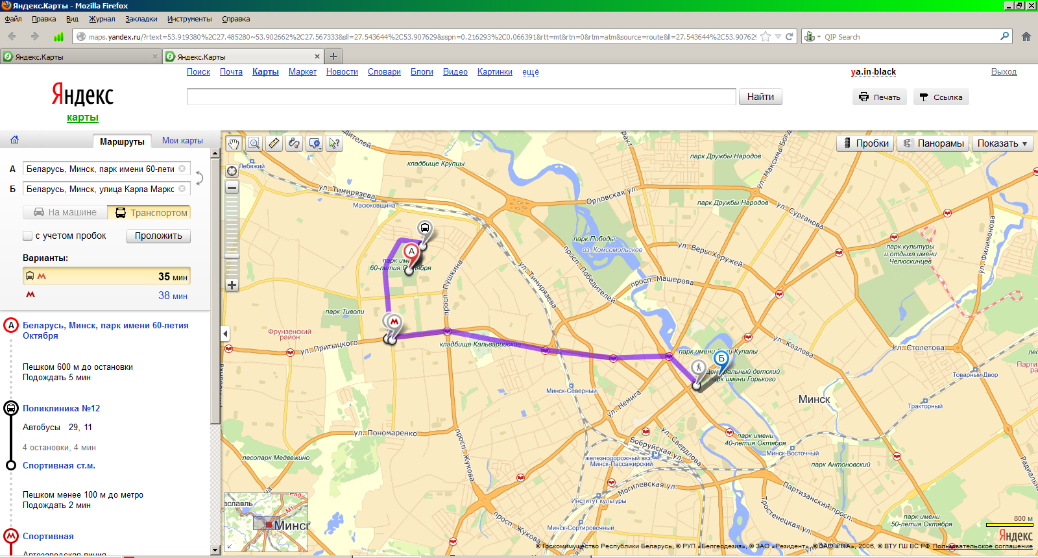The width and height of the screenshot is (1038, 558).
Task: Switch to Мои карты tab
Action: tap(182, 140)
